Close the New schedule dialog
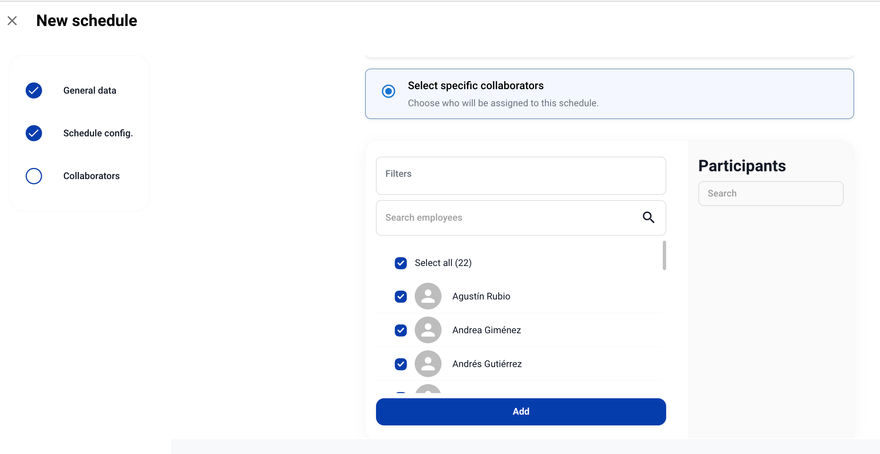Screen dimensions: 880x454 12,21
